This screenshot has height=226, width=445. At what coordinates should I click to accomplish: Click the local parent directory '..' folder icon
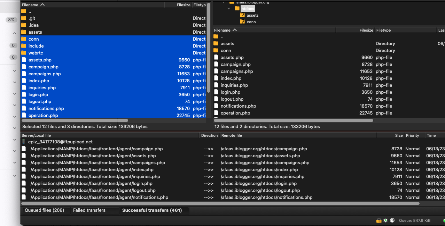pyautogui.click(x=24, y=11)
